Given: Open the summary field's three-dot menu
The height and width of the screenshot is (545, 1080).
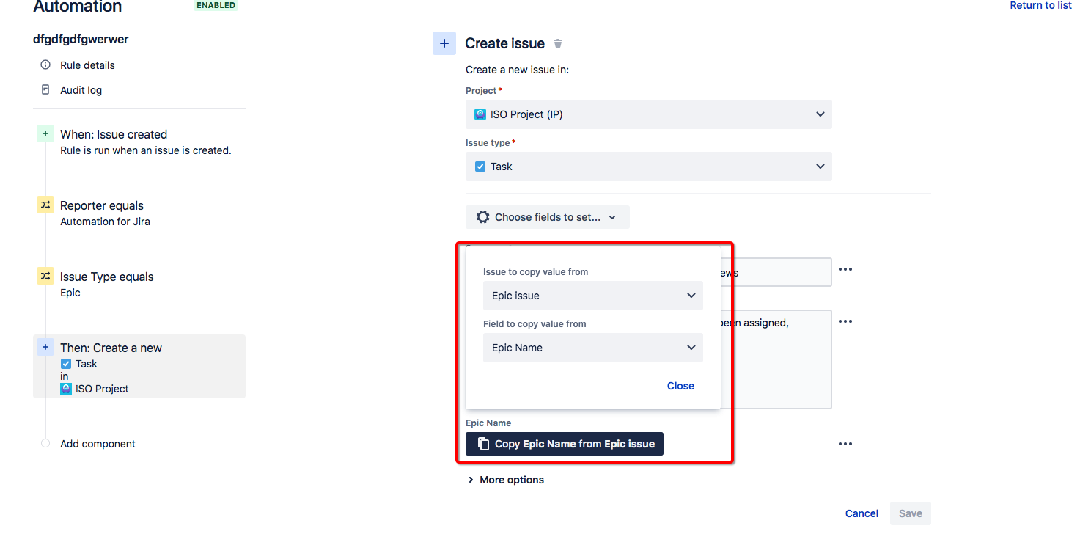Looking at the screenshot, I should (x=845, y=269).
